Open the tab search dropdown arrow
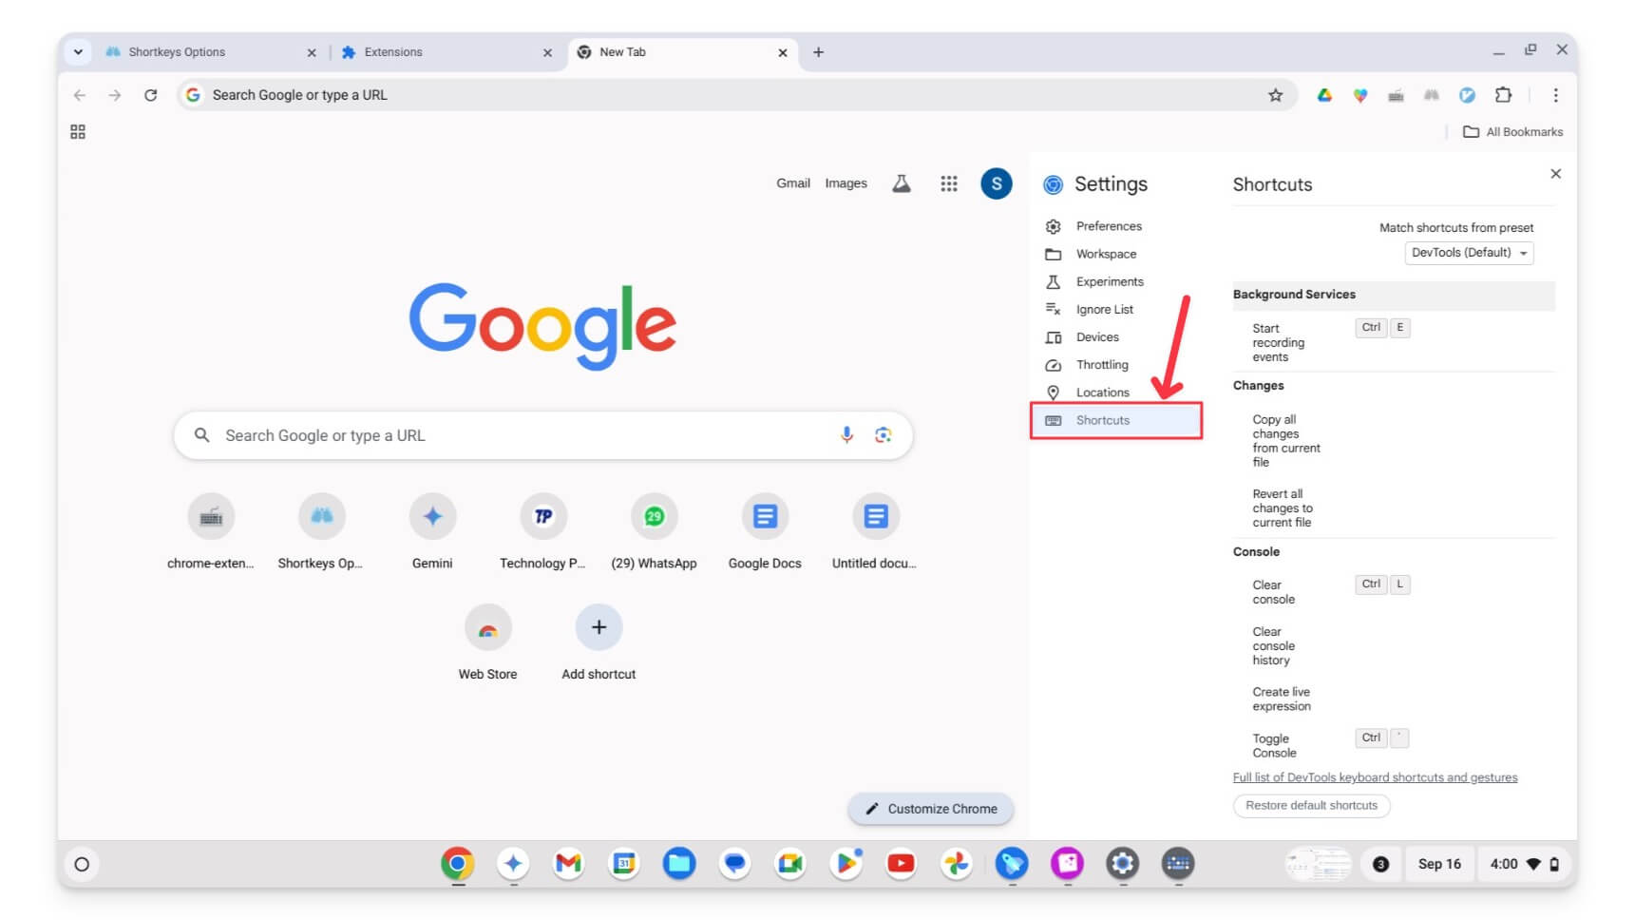The width and height of the screenshot is (1635, 920). pos(78,52)
